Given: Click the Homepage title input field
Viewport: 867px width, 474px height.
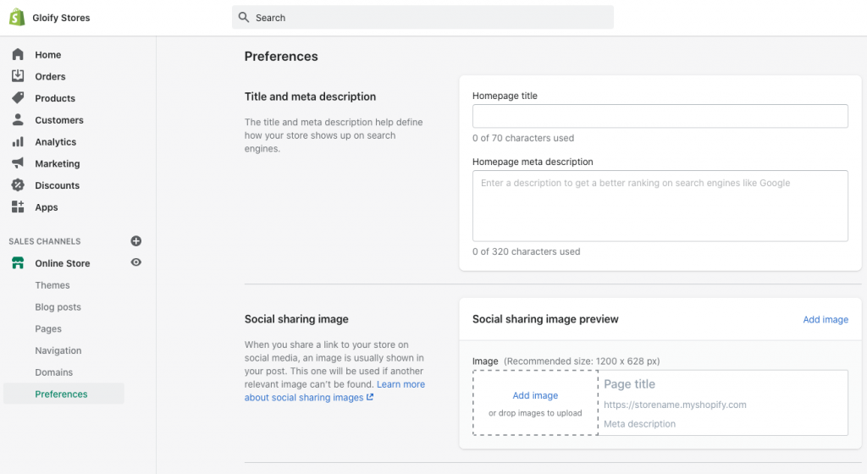Looking at the screenshot, I should pyautogui.click(x=660, y=116).
